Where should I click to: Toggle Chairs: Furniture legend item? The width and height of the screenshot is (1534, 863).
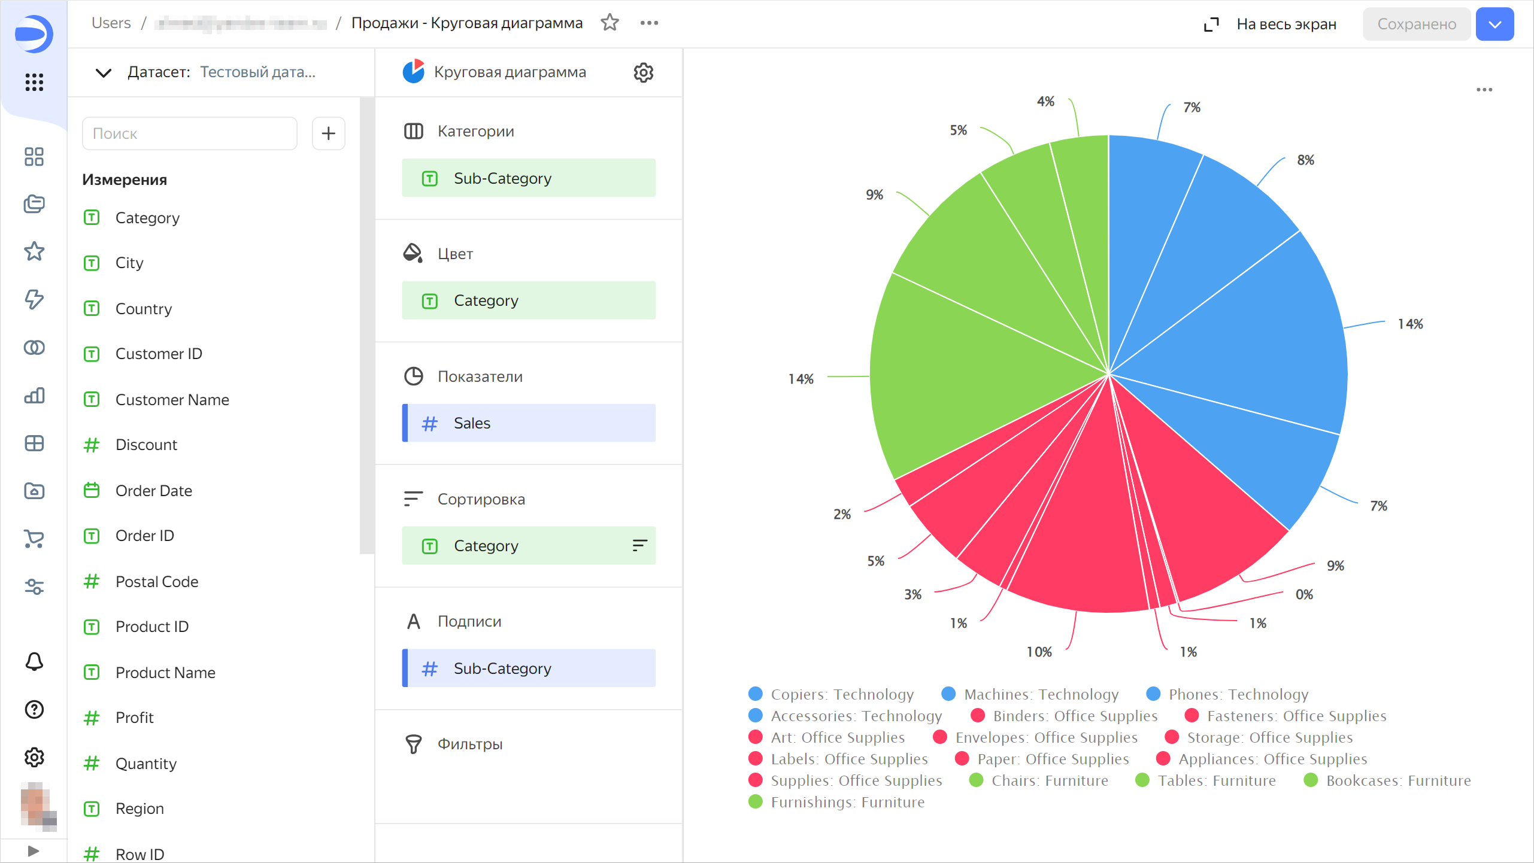[x=1049, y=780]
